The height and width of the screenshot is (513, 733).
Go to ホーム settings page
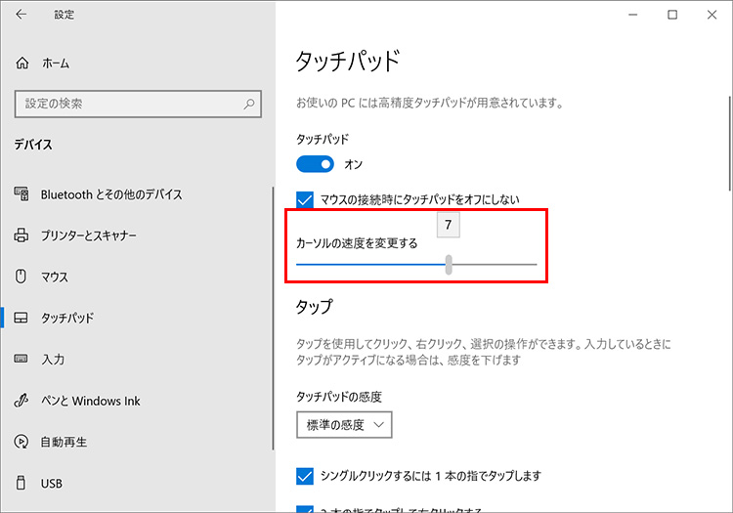tap(55, 63)
